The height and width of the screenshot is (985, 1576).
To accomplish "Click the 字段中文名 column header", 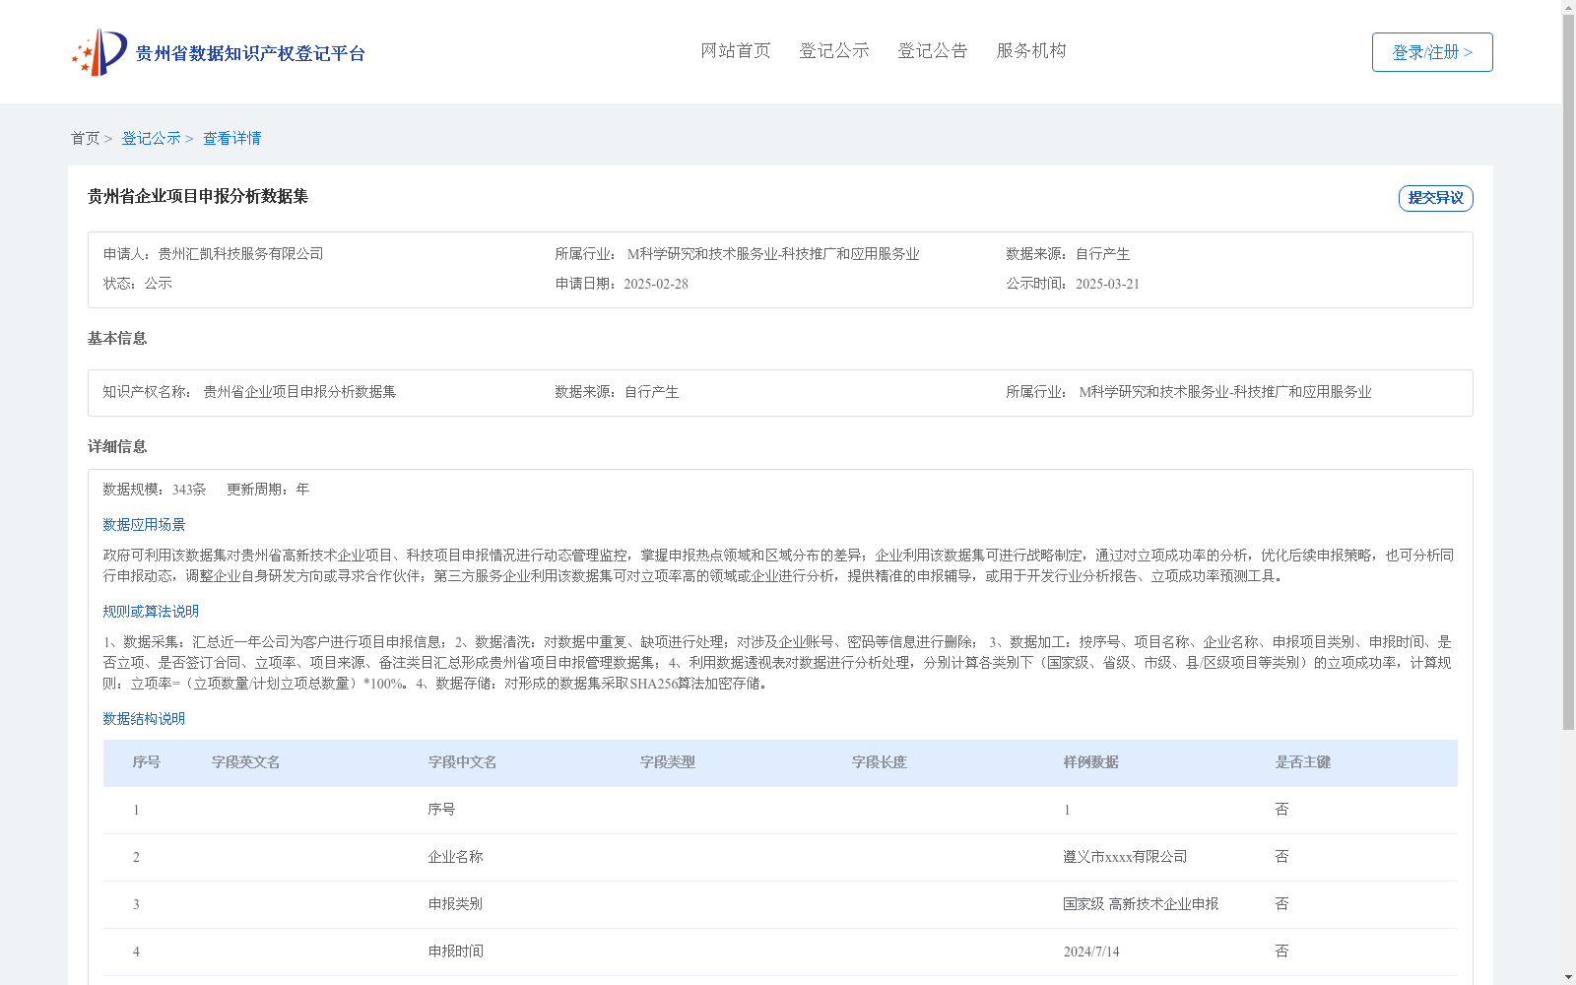I will (x=462, y=762).
